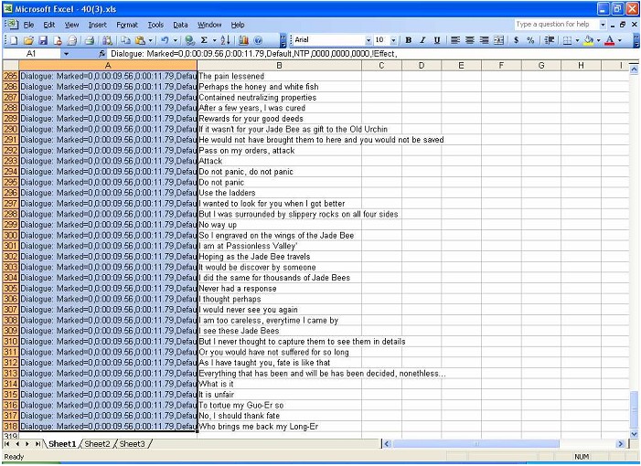Apply AutoSum with the sigma icon

pos(204,40)
